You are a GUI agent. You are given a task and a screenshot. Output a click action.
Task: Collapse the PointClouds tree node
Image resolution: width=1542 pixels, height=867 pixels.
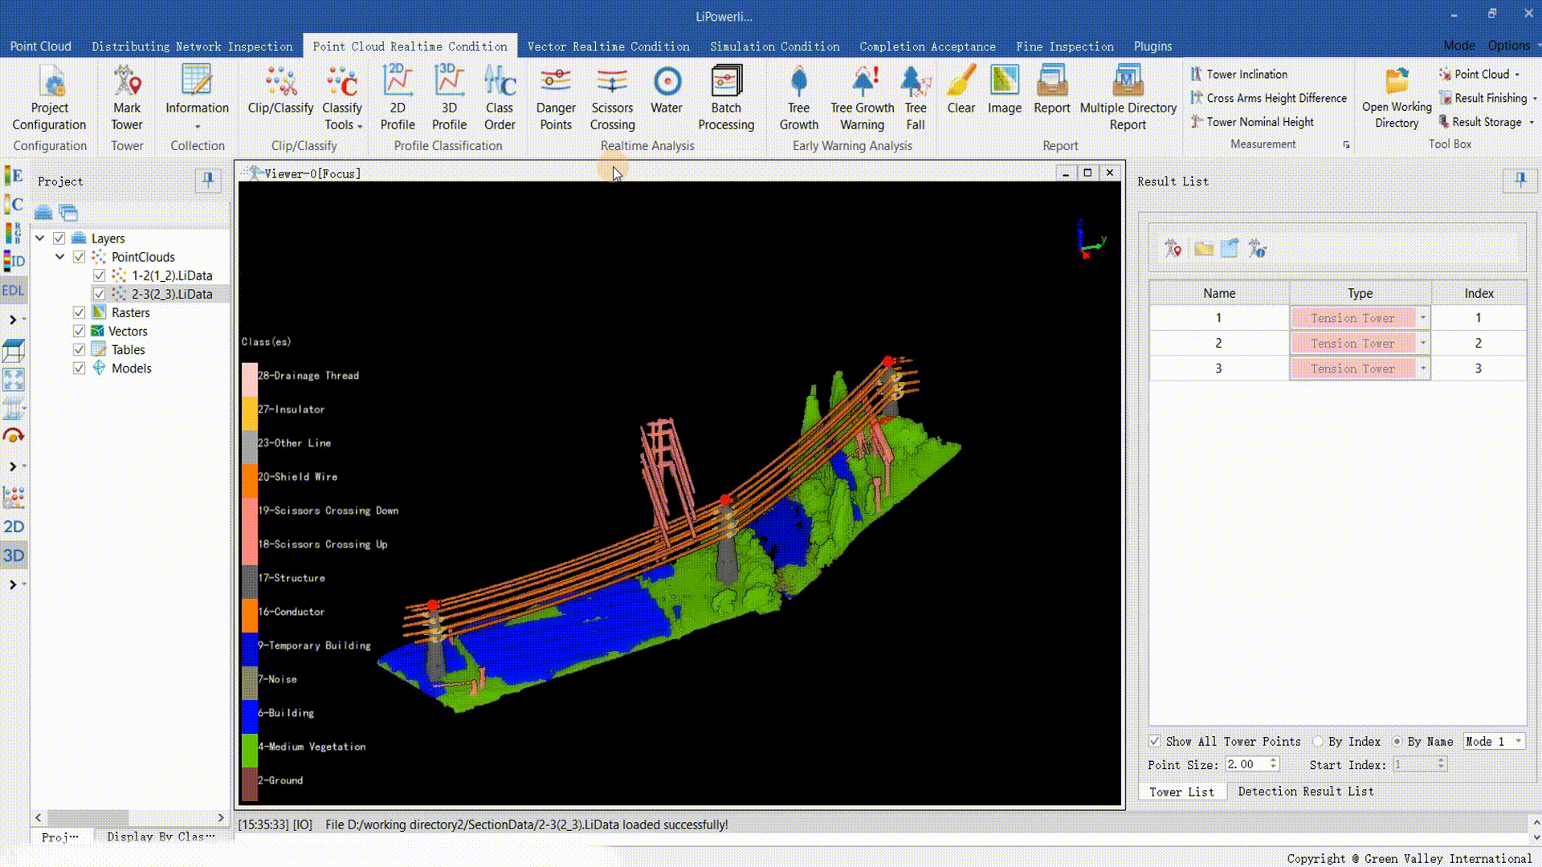pyautogui.click(x=60, y=257)
